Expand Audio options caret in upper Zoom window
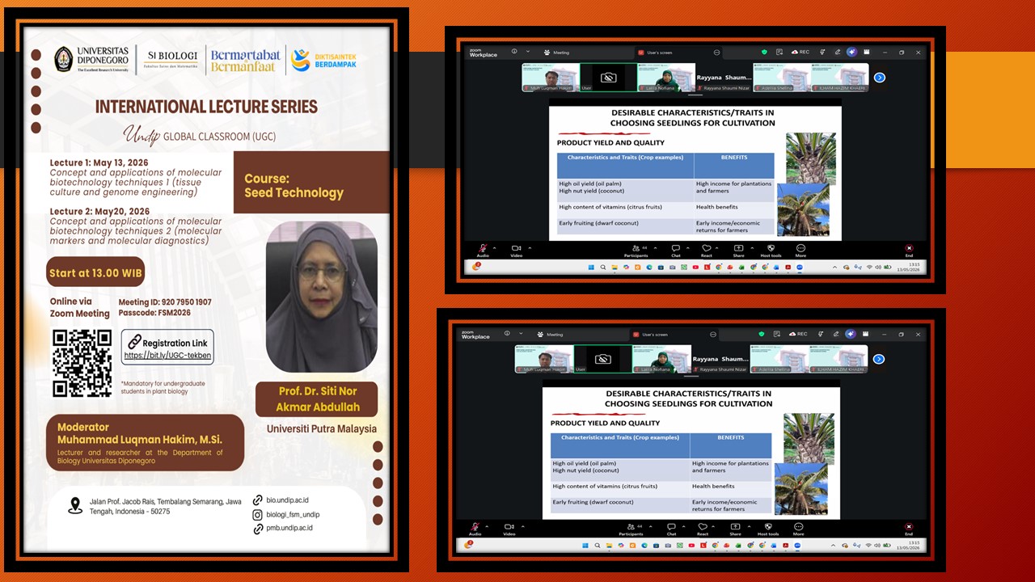 click(x=496, y=247)
